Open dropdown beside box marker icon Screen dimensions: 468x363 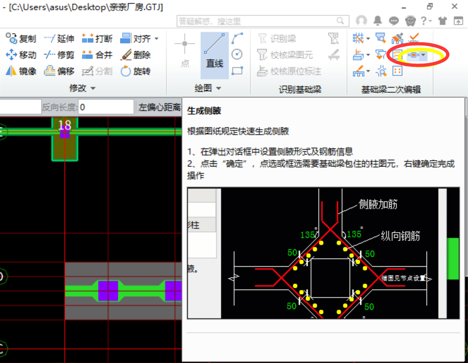pos(368,55)
